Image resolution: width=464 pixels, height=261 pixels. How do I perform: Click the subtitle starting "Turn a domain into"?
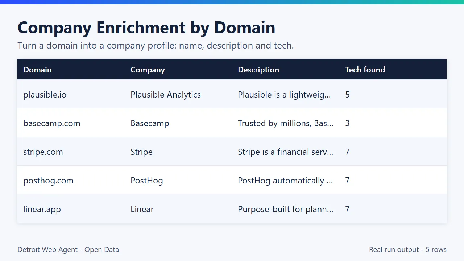156,46
